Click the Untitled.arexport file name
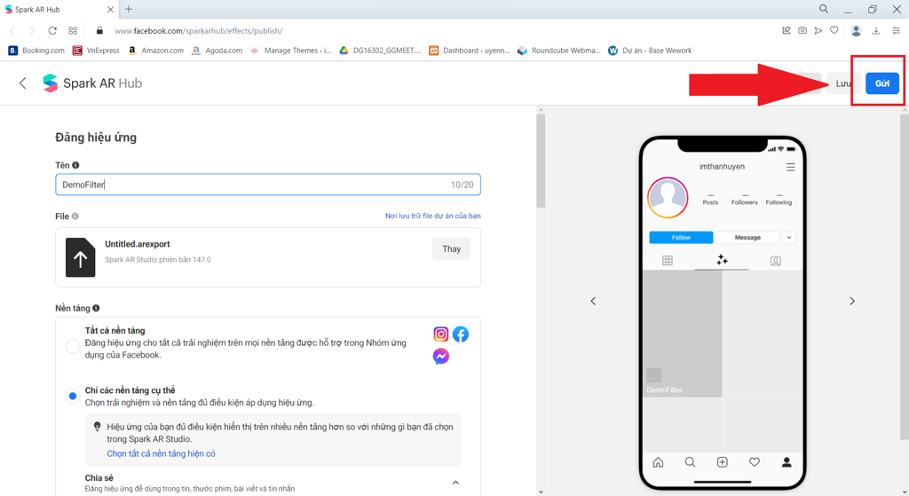The width and height of the screenshot is (909, 496). (x=138, y=244)
